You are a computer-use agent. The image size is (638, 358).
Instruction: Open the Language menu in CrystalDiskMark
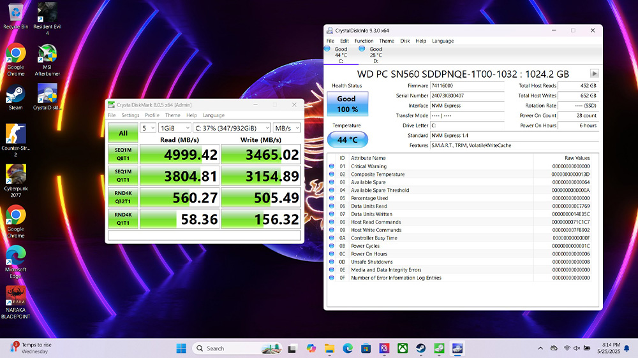click(x=214, y=115)
